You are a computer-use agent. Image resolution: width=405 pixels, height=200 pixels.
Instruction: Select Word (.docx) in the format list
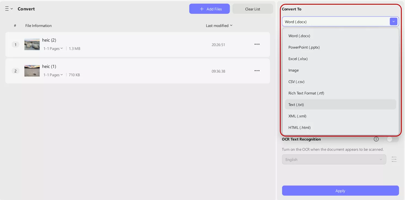[299, 36]
